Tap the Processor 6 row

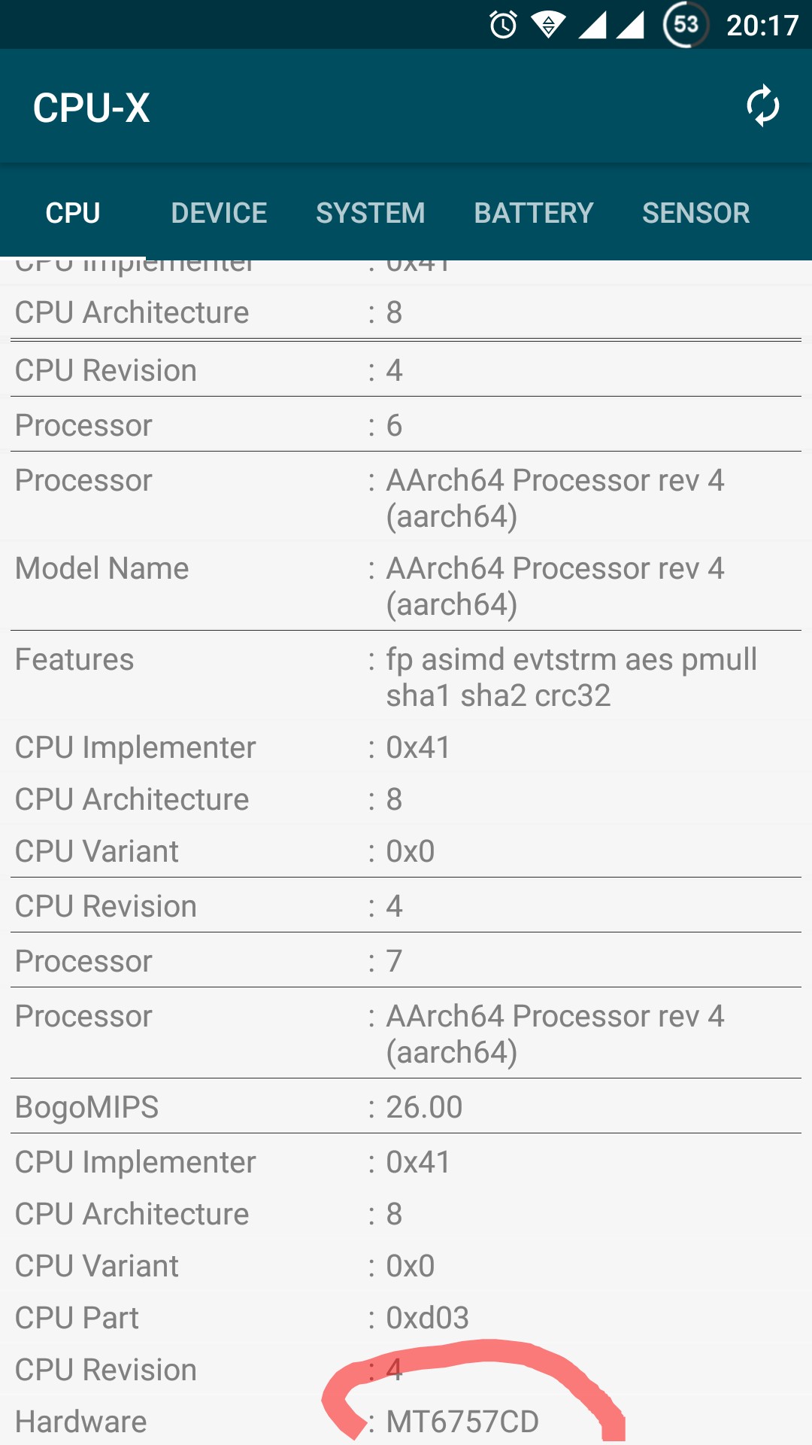pyautogui.click(x=406, y=425)
